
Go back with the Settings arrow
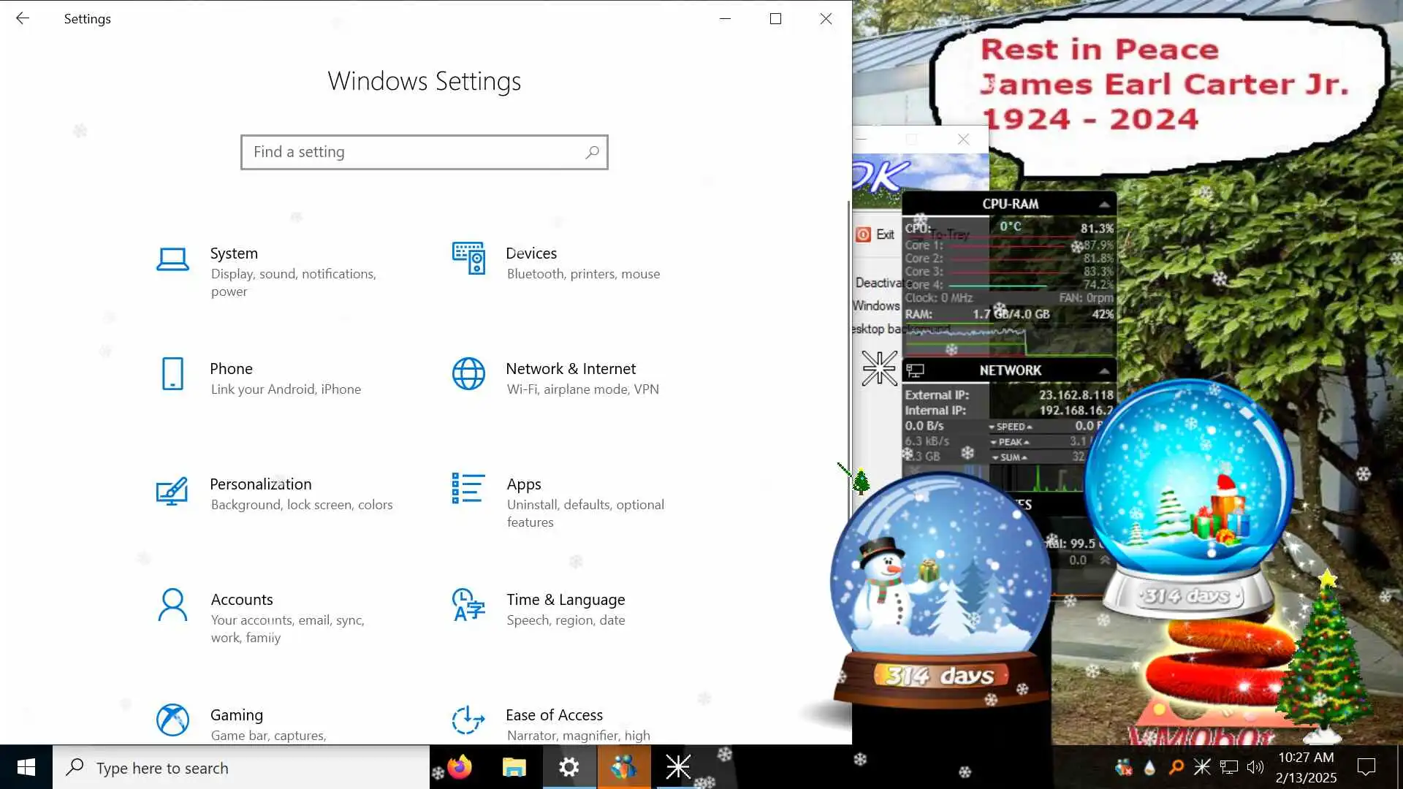tap(23, 19)
